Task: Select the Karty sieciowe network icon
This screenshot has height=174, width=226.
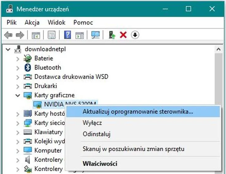Action: [x=28, y=123]
